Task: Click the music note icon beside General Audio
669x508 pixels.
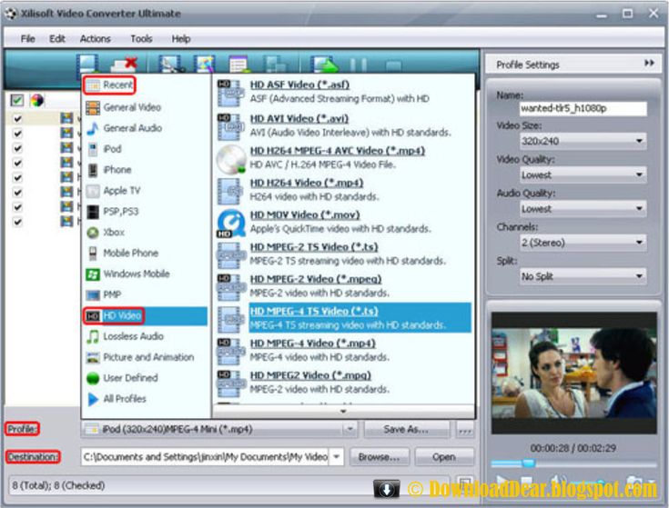Action: tap(93, 128)
